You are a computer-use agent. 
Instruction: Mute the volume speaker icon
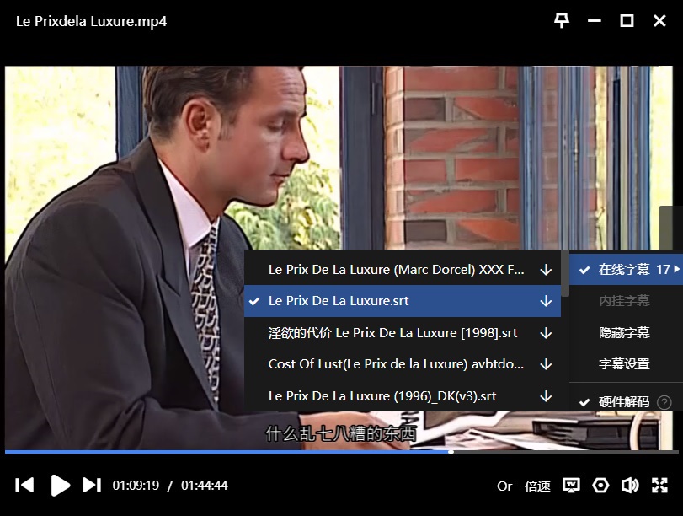629,486
